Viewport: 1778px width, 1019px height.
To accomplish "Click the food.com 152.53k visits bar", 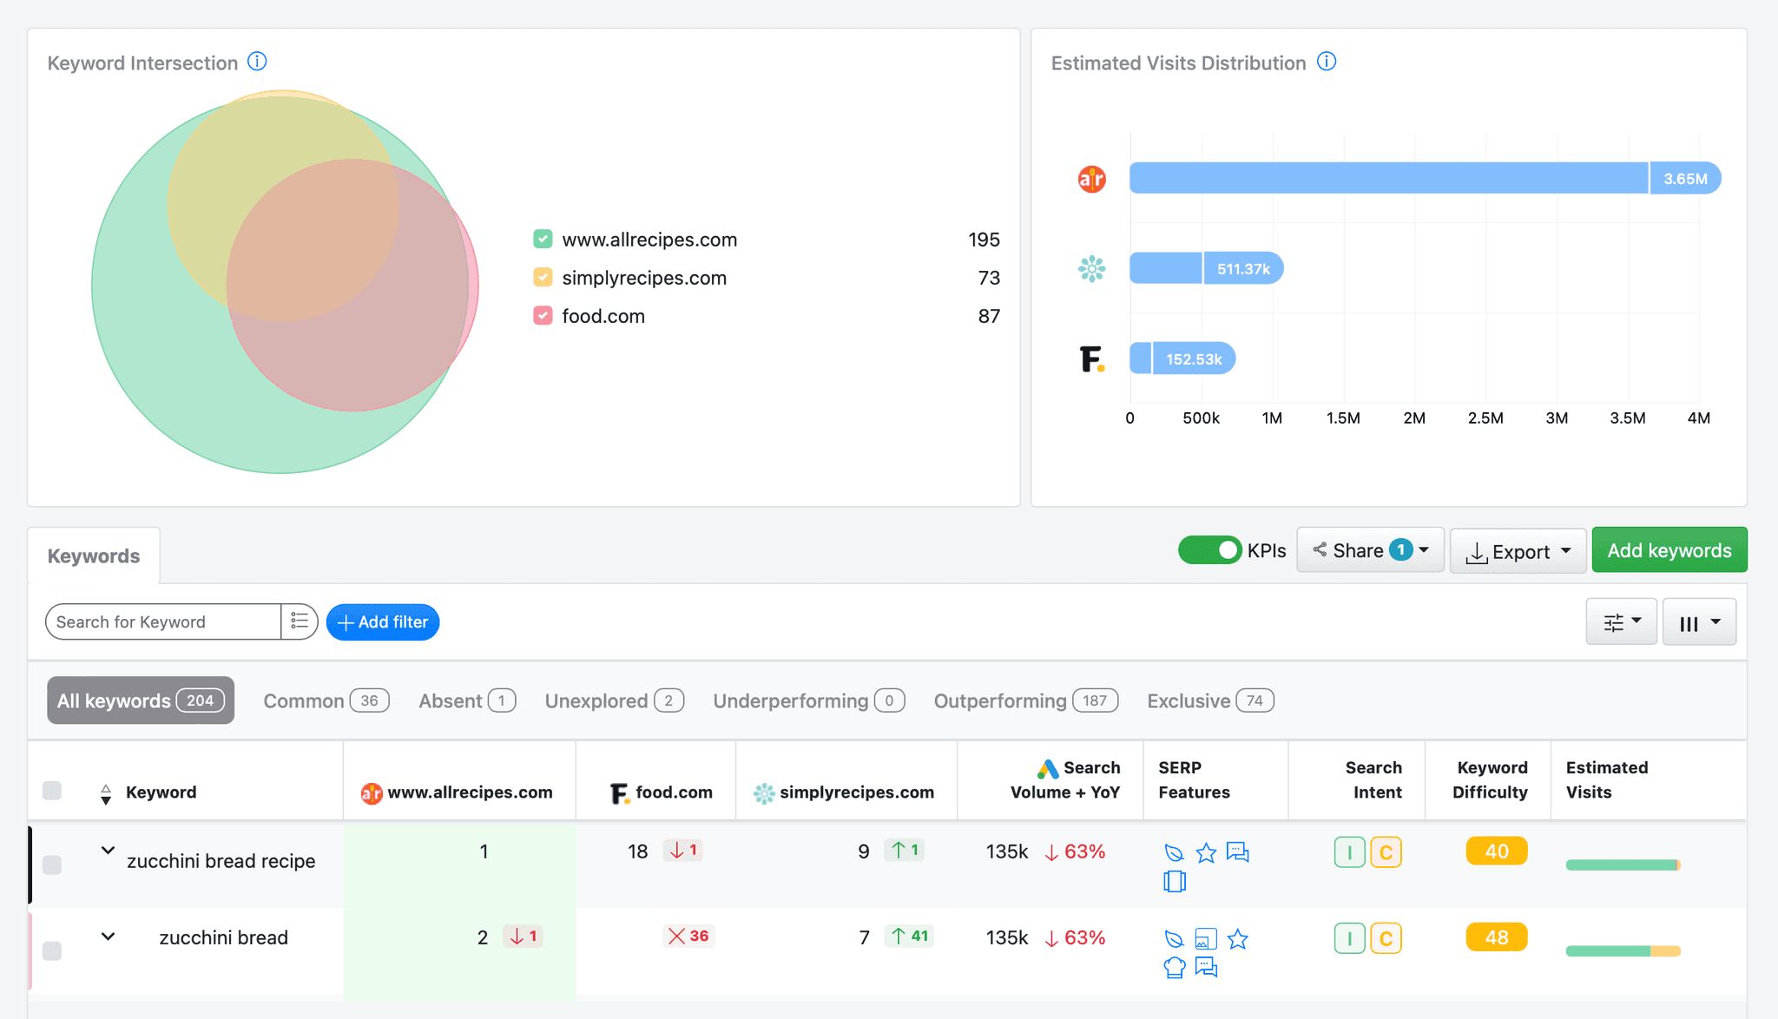I will click(x=1182, y=358).
